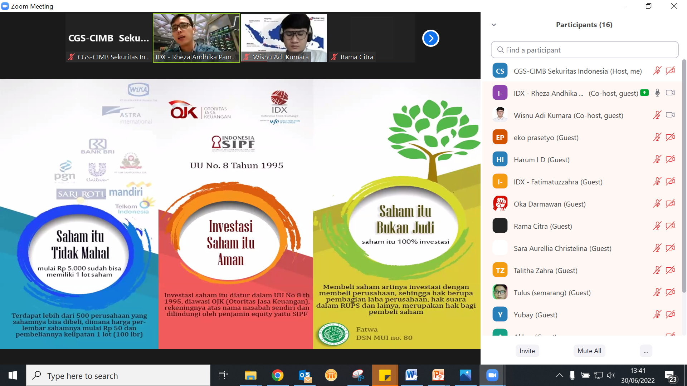Click Wisnu Adi Kumara's video camera icon
This screenshot has width=687, height=386.
670,115
